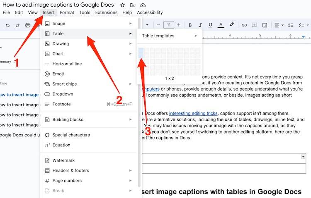Click the insert link icon

(x=244, y=25)
